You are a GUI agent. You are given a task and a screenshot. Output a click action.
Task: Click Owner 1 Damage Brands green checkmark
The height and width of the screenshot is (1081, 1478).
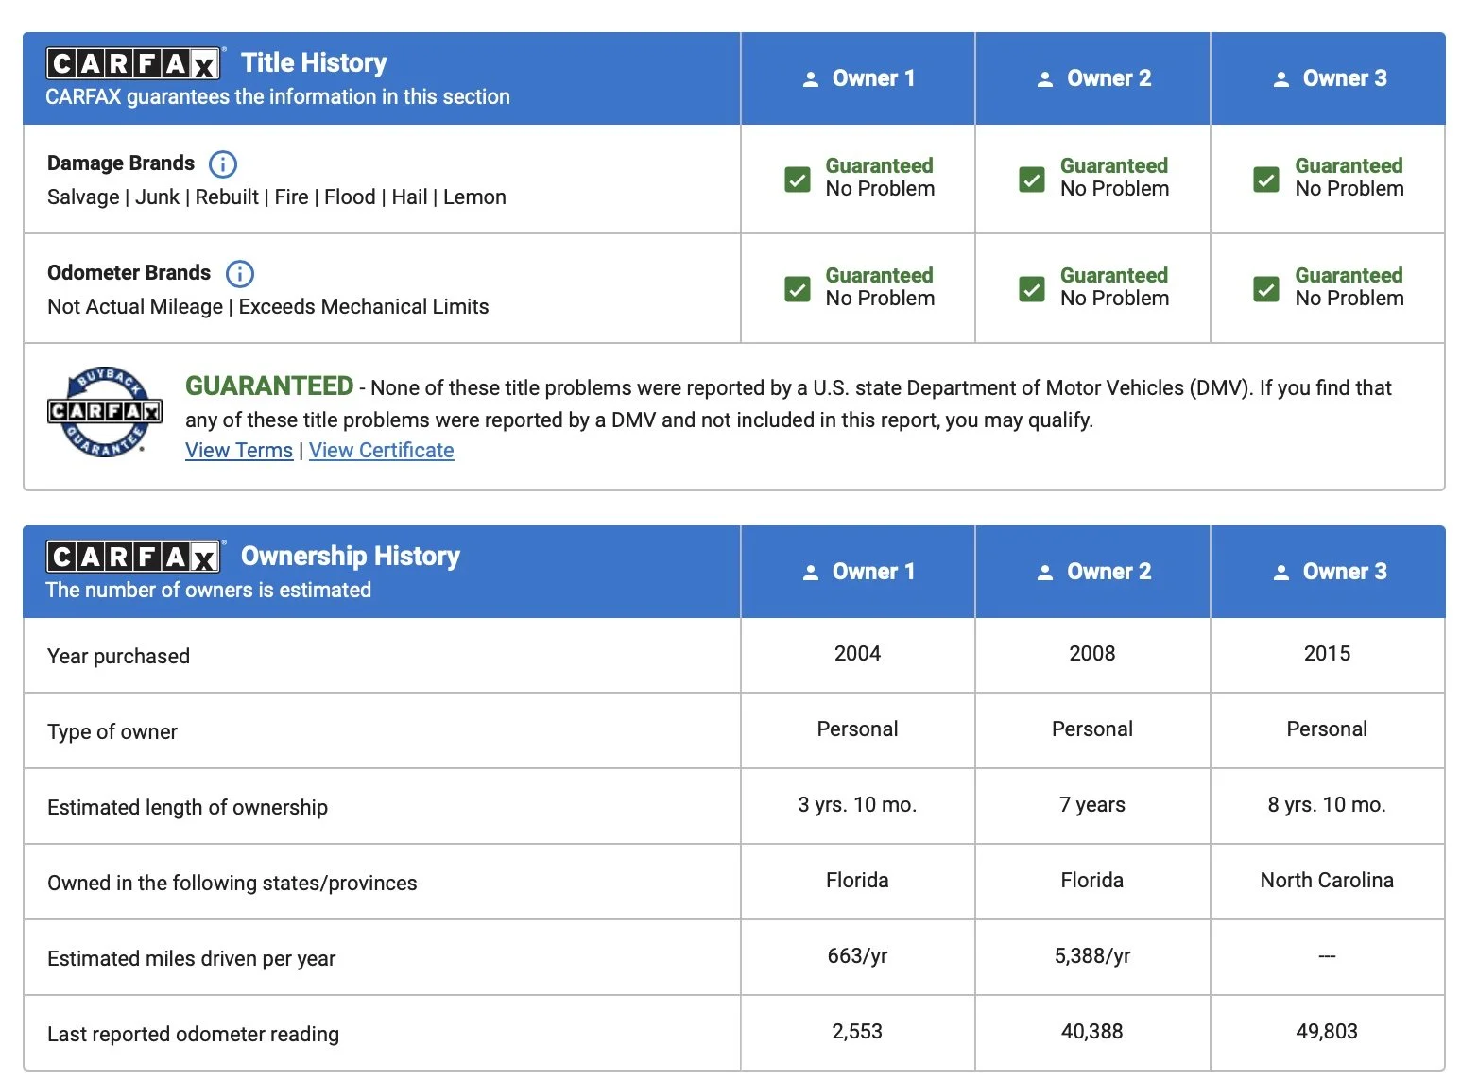(798, 180)
